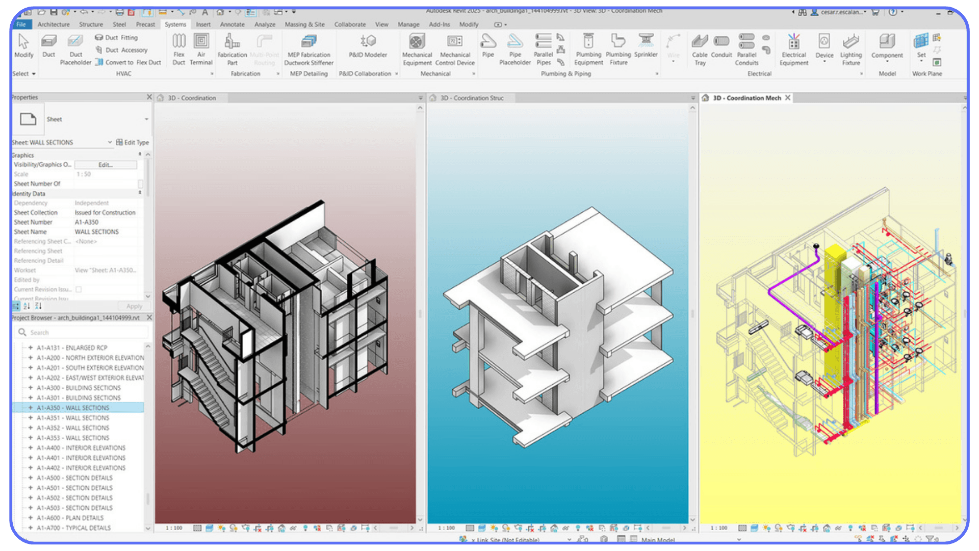Activate the Conduit tool

[x=722, y=48]
